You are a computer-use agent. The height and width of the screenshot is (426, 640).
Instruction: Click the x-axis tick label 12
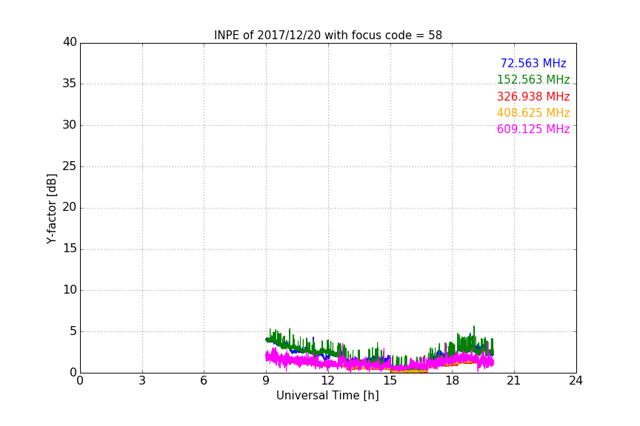point(327,381)
